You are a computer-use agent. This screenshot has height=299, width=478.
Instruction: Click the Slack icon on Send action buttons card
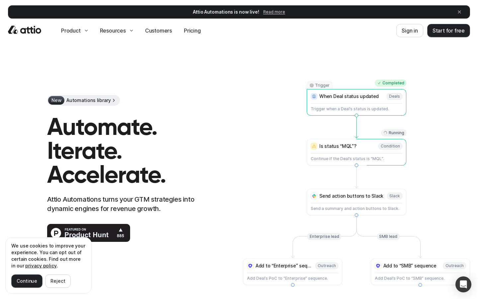point(314,196)
